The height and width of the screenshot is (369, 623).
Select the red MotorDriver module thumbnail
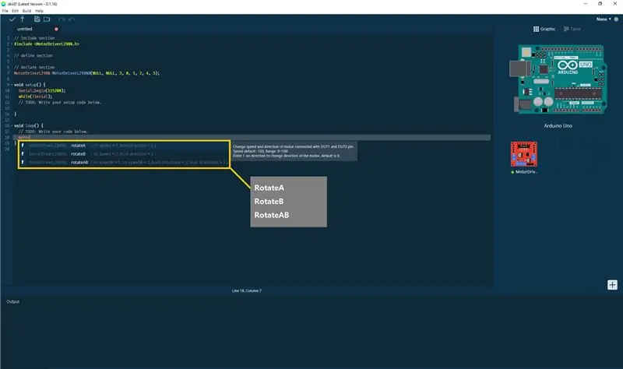pyautogui.click(x=523, y=154)
